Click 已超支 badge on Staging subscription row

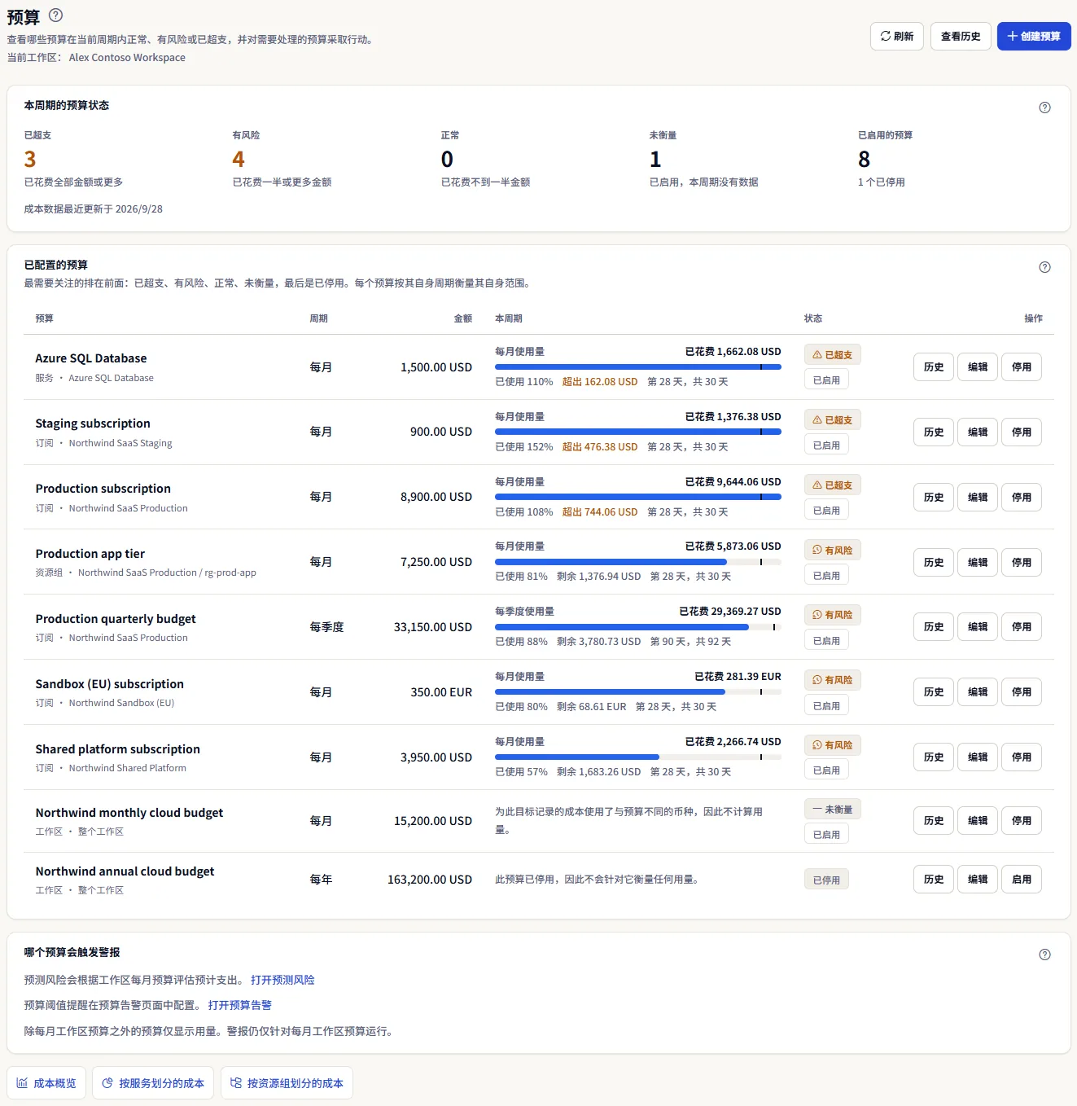click(x=833, y=420)
